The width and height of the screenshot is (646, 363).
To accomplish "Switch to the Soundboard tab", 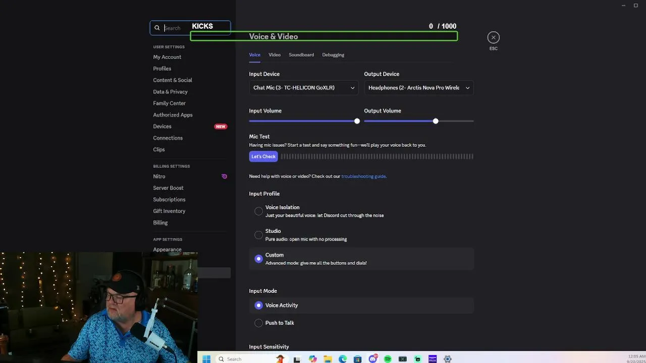I will 301,55.
